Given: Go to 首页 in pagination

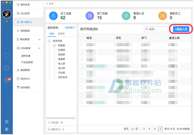Looking at the screenshot, I should coord(126,129).
